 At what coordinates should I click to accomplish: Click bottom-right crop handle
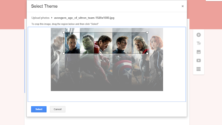[147, 53]
